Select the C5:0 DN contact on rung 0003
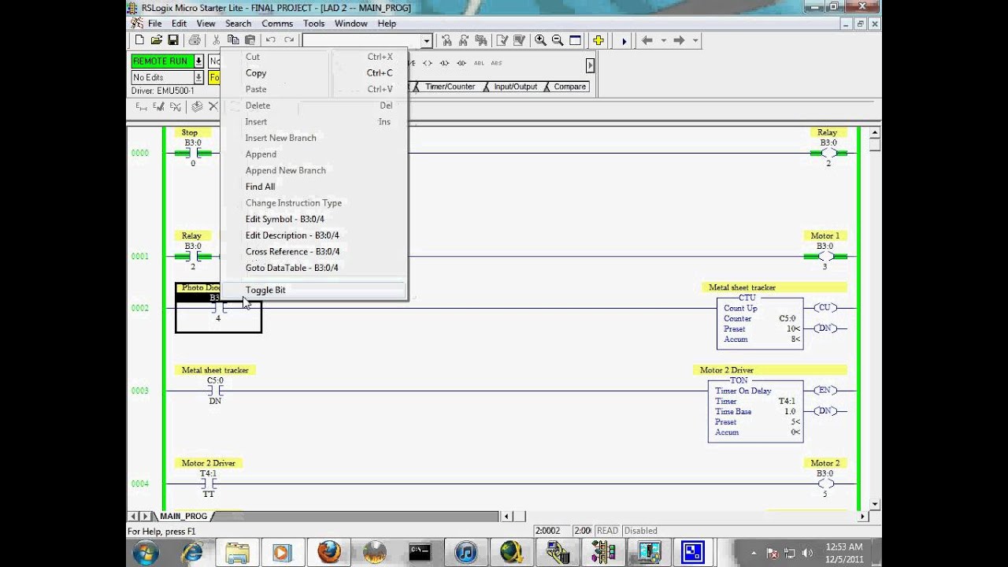This screenshot has width=1008, height=567. point(215,391)
